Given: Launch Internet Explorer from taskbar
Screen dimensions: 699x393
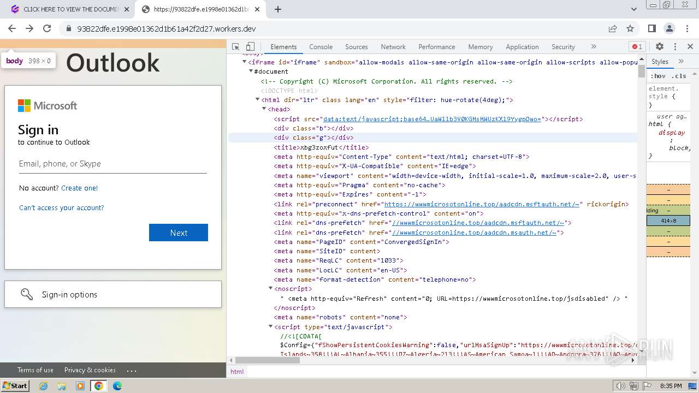Looking at the screenshot, I should (x=44, y=386).
